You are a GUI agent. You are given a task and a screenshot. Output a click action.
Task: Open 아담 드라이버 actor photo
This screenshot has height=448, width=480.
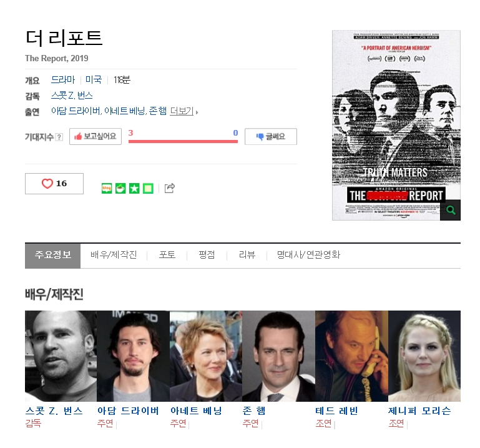click(133, 356)
